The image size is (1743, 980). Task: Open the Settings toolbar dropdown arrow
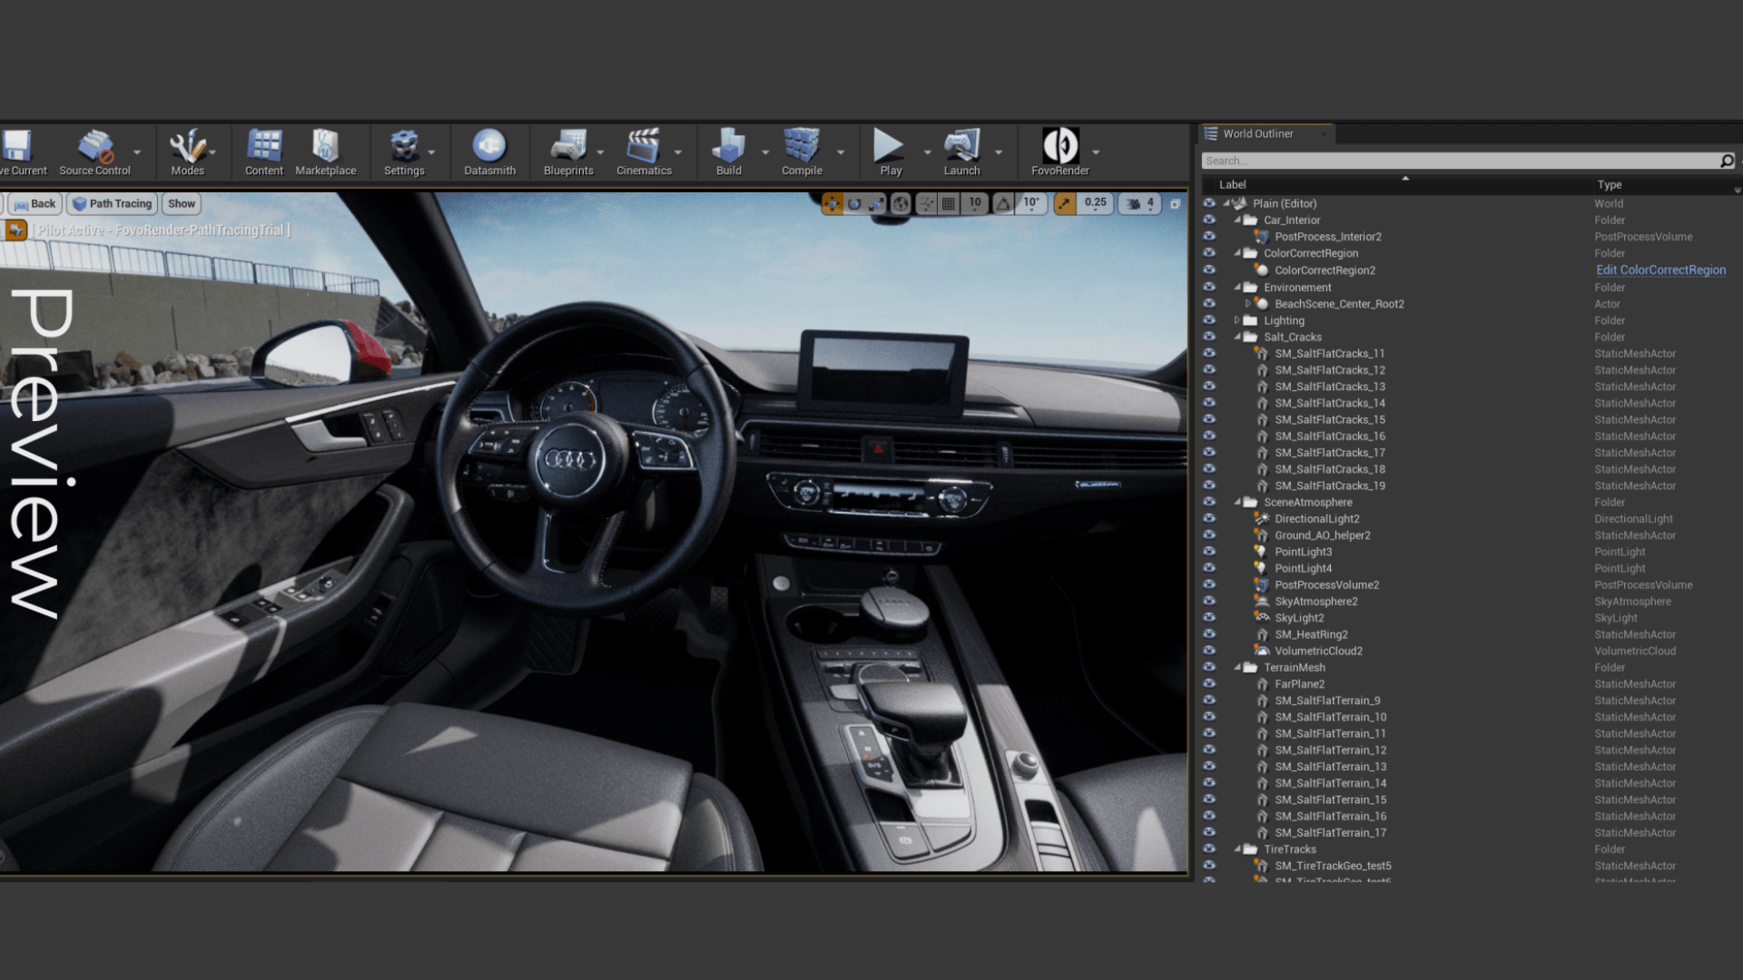[x=432, y=153]
